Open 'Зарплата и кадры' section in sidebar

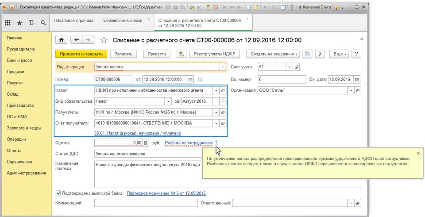pos(24,128)
